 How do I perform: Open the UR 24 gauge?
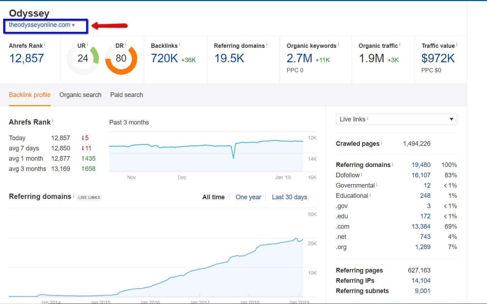pyautogui.click(x=83, y=58)
